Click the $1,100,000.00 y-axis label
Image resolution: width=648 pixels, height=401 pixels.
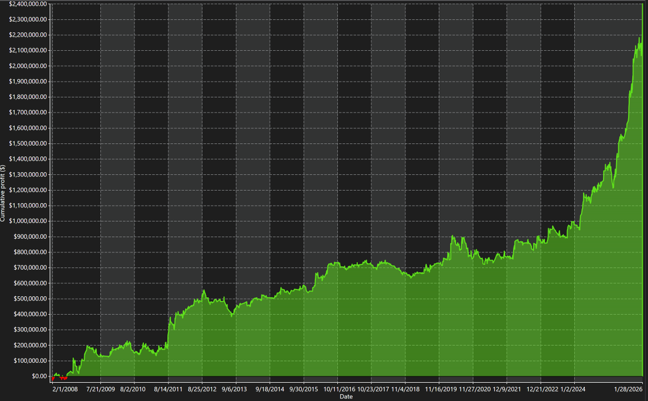pyautogui.click(x=26, y=206)
